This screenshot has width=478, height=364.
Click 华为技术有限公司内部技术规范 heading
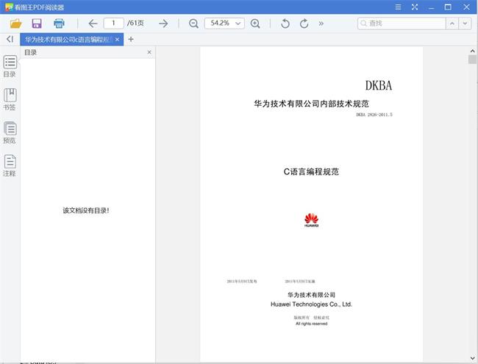(x=311, y=104)
